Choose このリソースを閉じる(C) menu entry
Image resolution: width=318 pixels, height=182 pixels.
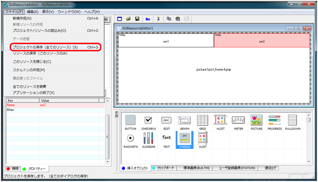click(x=54, y=62)
